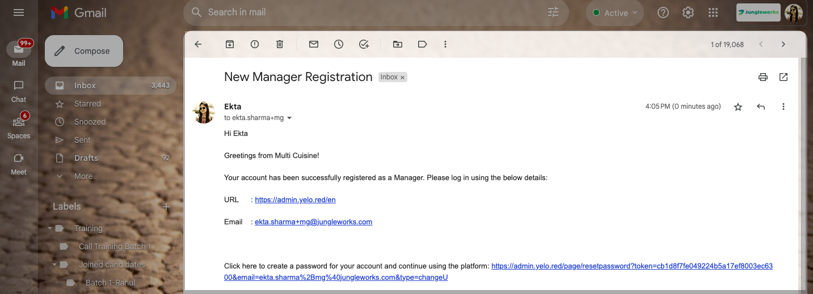This screenshot has height=294, width=813.
Task: Create new label plus icon
Action: coord(166,207)
